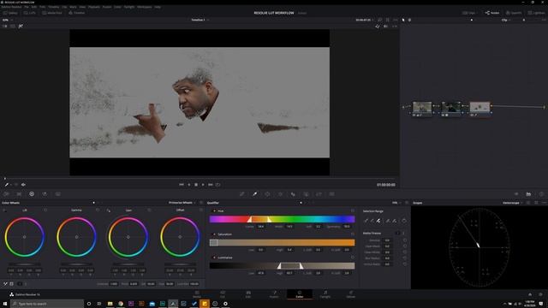
Task: Open the Camera Raw palette
Action: (6, 194)
